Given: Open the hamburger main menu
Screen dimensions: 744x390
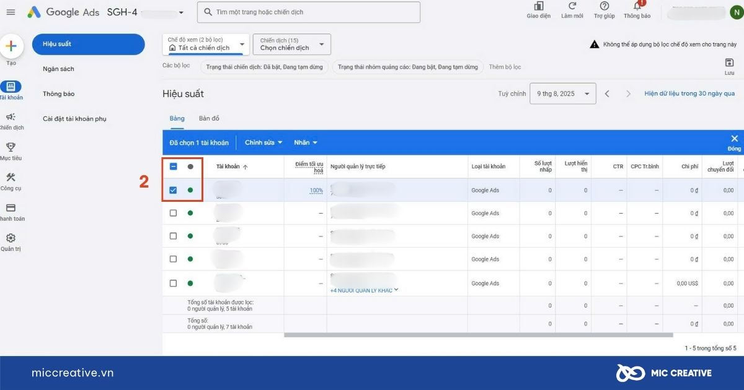Looking at the screenshot, I should click(x=11, y=12).
